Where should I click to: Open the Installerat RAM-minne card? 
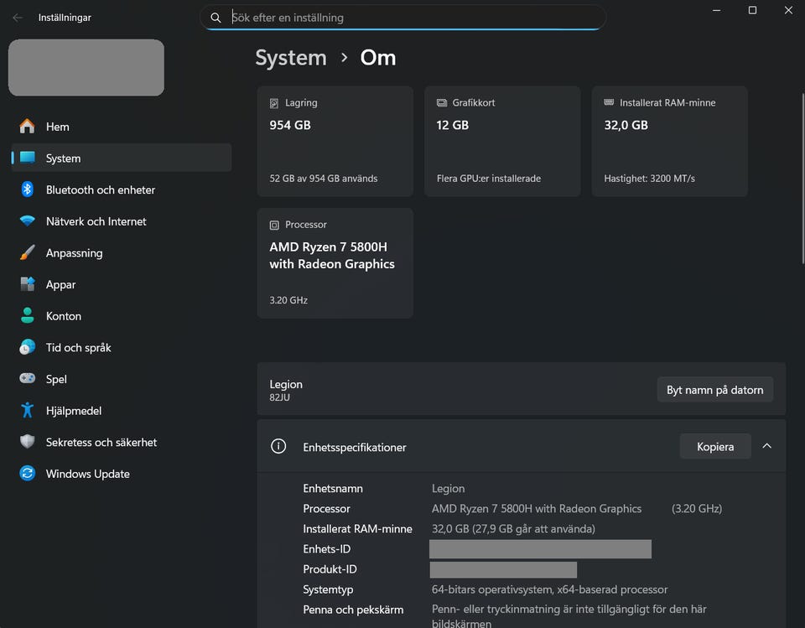pyautogui.click(x=669, y=141)
